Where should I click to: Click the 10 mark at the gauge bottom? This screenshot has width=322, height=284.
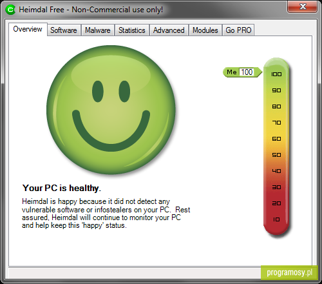pos(276,219)
